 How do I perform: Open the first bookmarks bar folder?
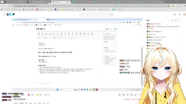8,9
